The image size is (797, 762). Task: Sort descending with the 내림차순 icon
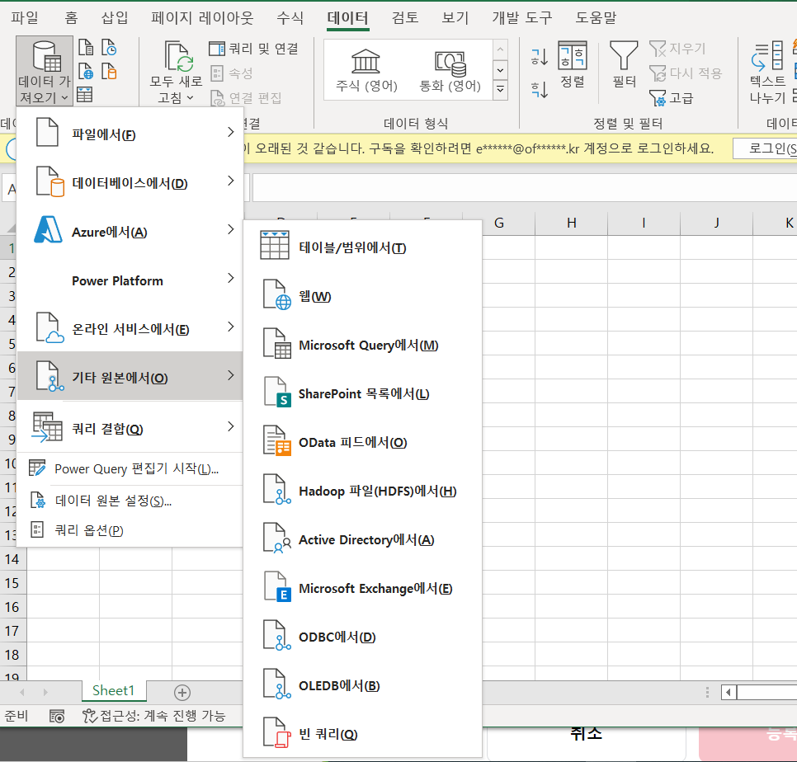pos(540,90)
